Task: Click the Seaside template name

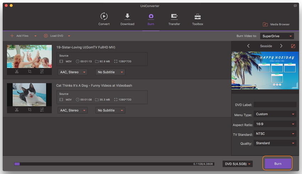Action: [266, 46]
